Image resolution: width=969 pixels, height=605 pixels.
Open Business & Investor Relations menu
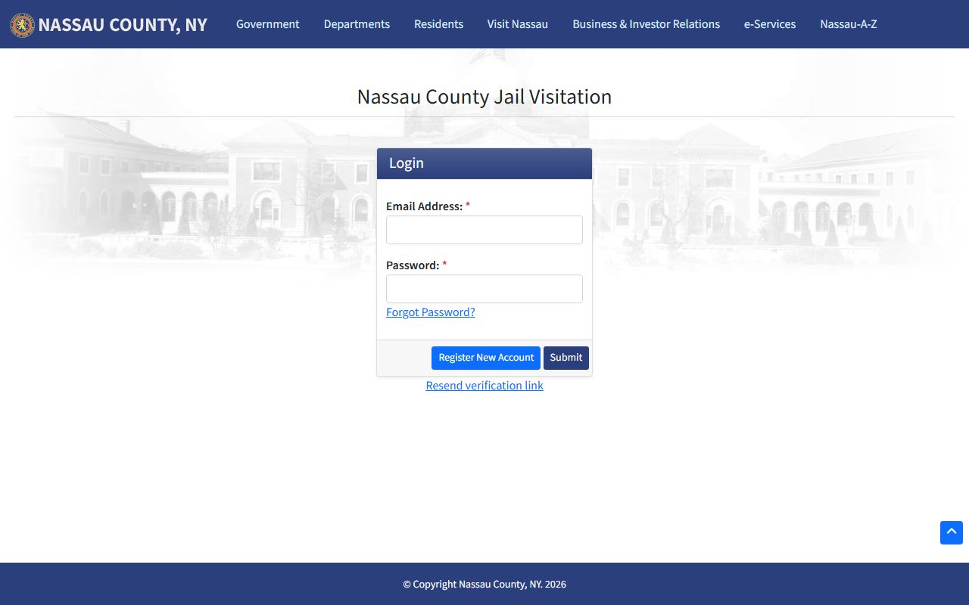pos(647,24)
